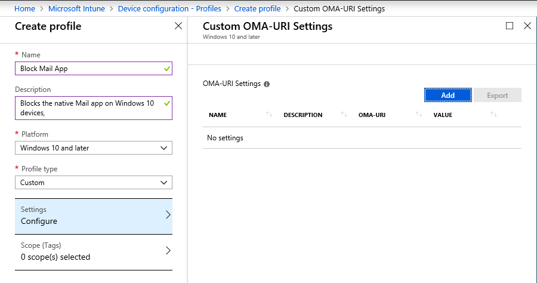Expand Settings Configure section
This screenshot has height=283, width=537.
[94, 216]
